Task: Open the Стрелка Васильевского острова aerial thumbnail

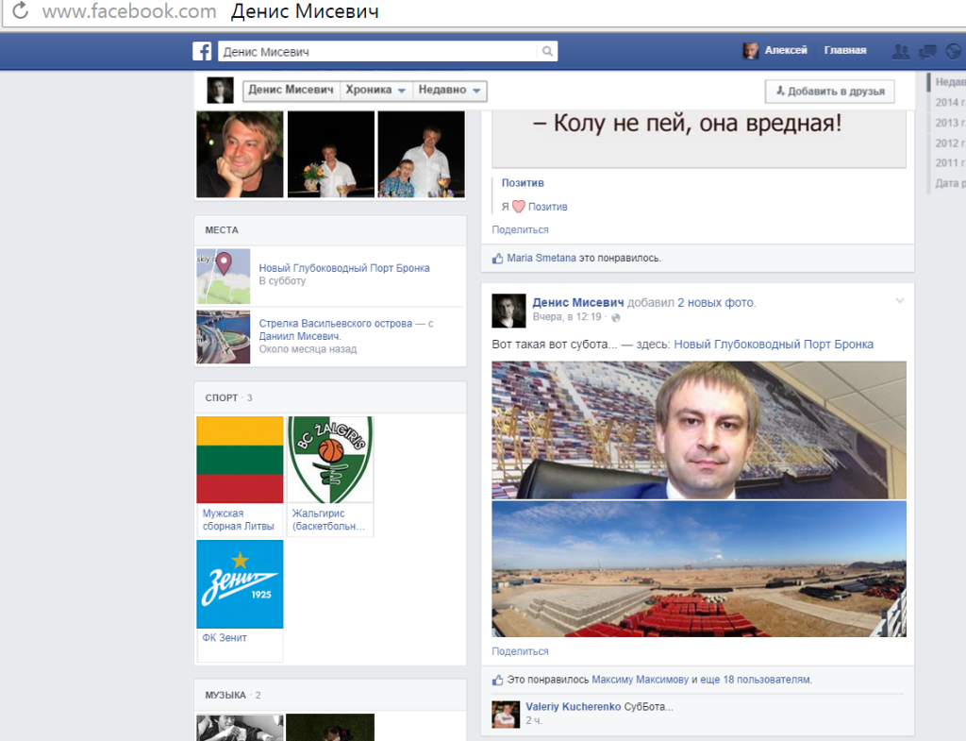Action: [223, 337]
